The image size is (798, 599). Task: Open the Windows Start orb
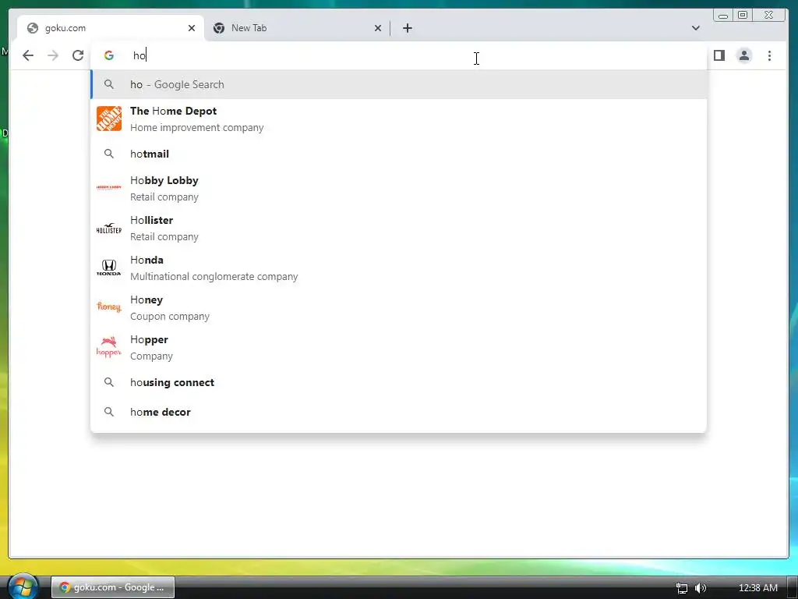click(23, 587)
